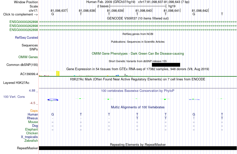The width and height of the screenshot is (237, 154).
Task: Open the GENCODE V50lift37 track title
Action: coord(138,18)
